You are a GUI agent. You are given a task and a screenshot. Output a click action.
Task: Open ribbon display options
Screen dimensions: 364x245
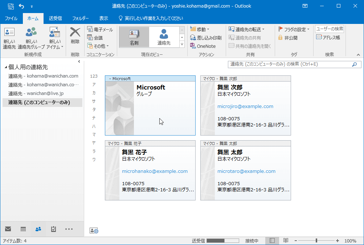[x=305, y=6]
